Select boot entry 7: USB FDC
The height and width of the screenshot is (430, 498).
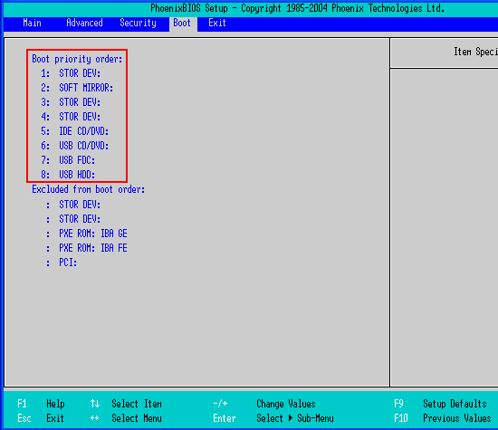[68, 160]
